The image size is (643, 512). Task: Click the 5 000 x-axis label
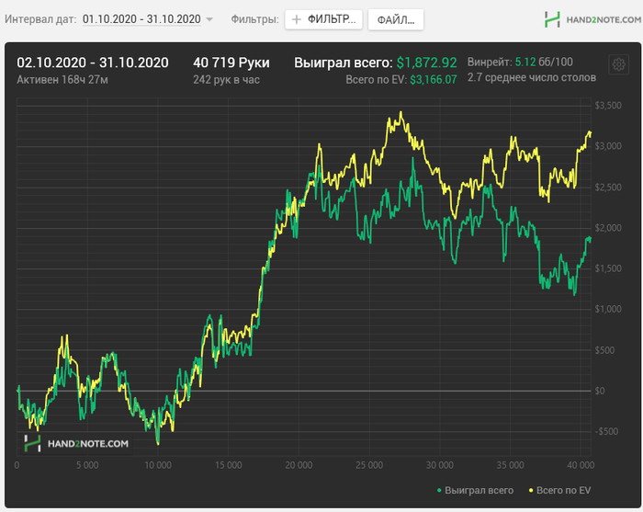tap(87, 465)
